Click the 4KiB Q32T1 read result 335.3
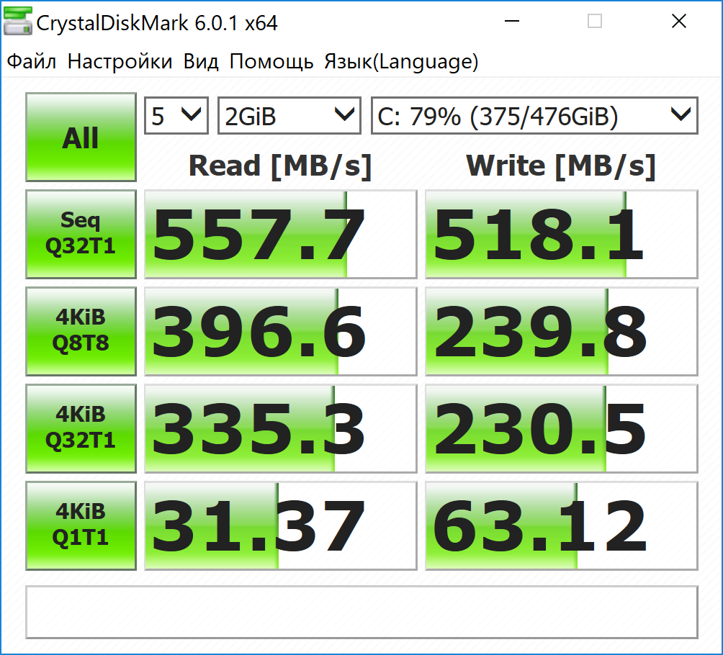 [280, 429]
